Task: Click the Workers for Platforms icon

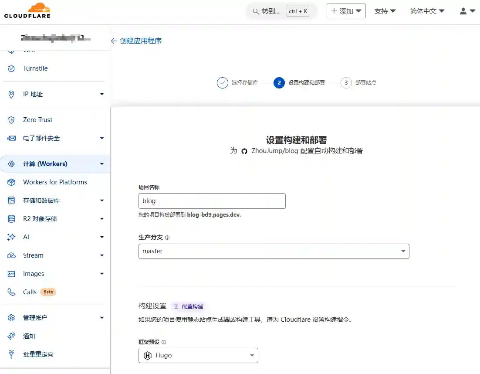Action: click(x=11, y=182)
